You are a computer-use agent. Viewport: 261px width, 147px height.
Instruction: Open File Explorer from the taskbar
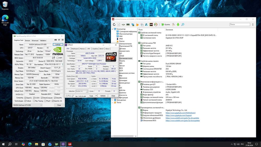tap(37, 144)
